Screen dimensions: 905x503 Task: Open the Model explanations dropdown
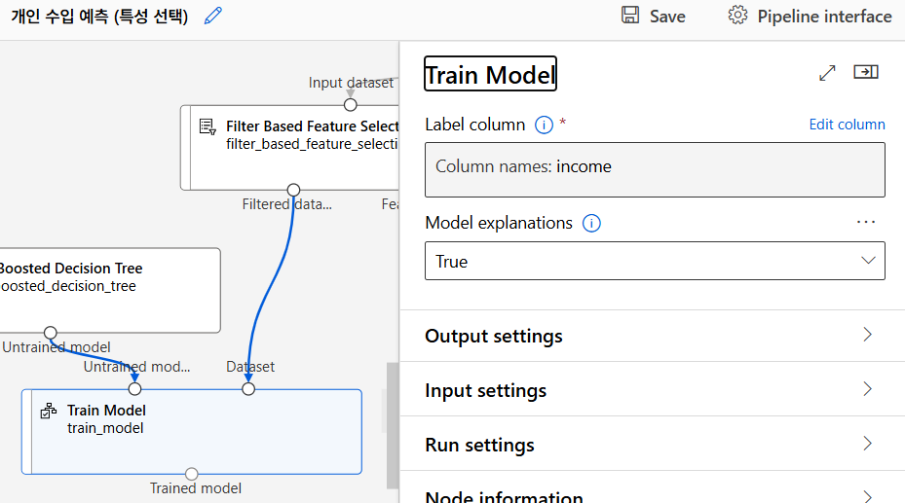(x=655, y=261)
